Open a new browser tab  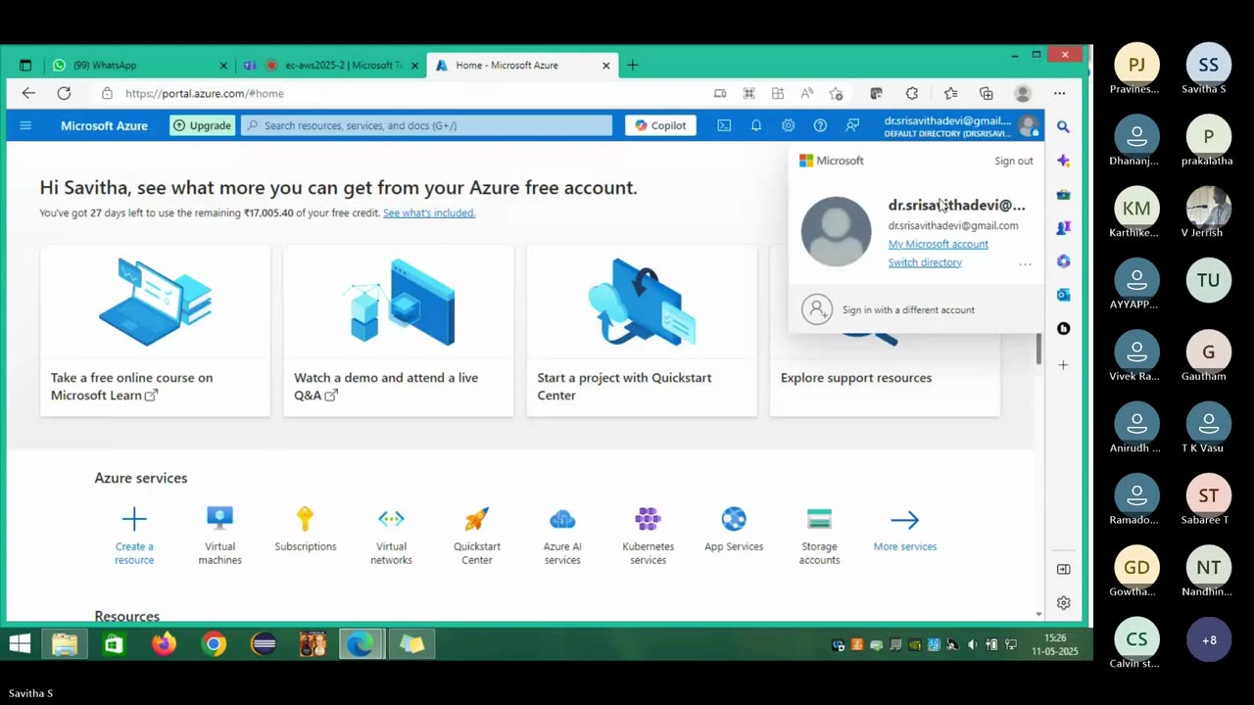pyautogui.click(x=633, y=66)
